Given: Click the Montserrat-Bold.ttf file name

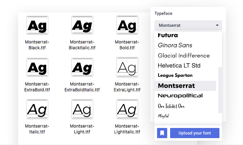Looking at the screenshot, I should point(127,45).
